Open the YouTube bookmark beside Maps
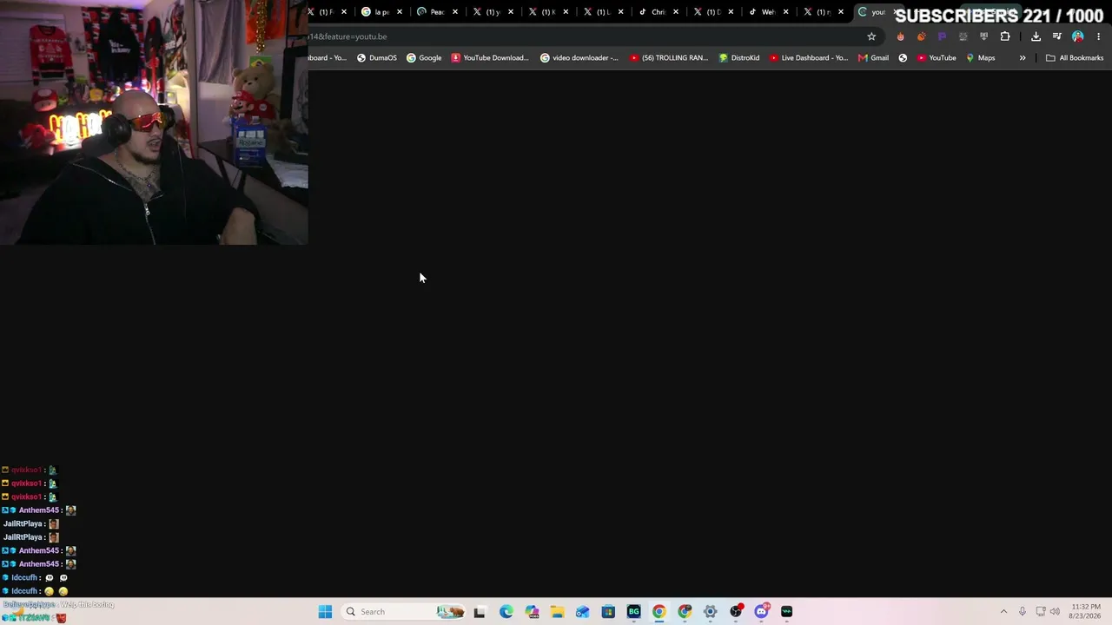Viewport: 1112px width, 625px height. pos(937,58)
